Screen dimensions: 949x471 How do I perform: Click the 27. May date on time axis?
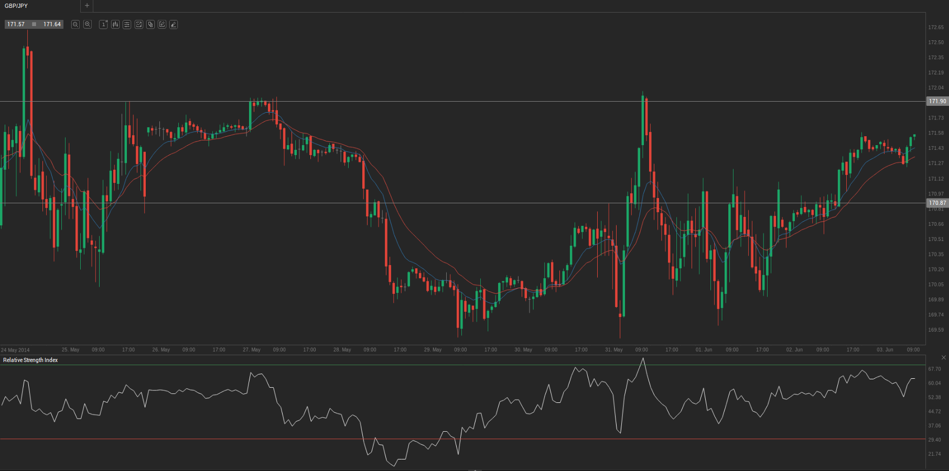251,349
